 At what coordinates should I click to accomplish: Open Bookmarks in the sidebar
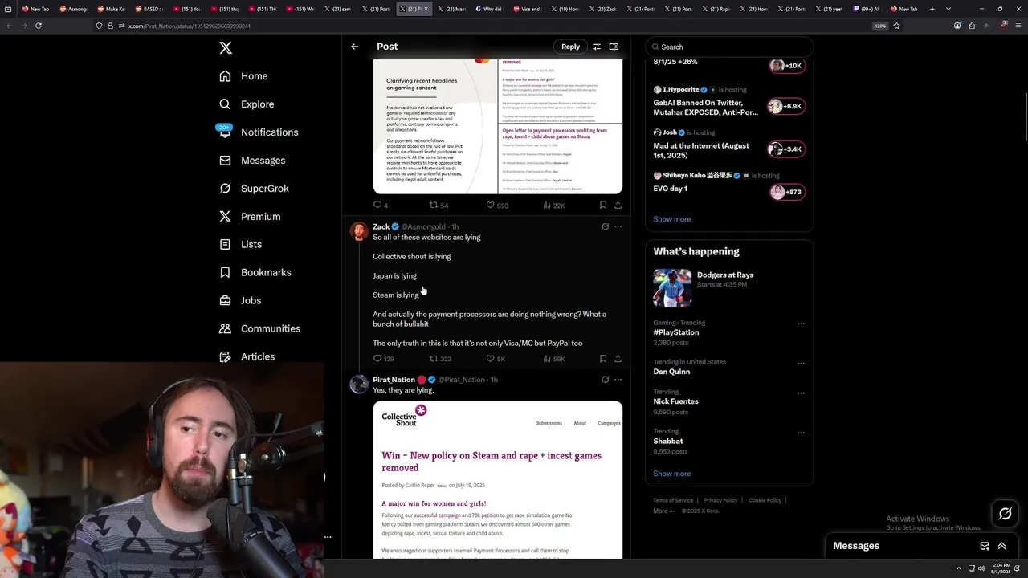[x=255, y=272]
